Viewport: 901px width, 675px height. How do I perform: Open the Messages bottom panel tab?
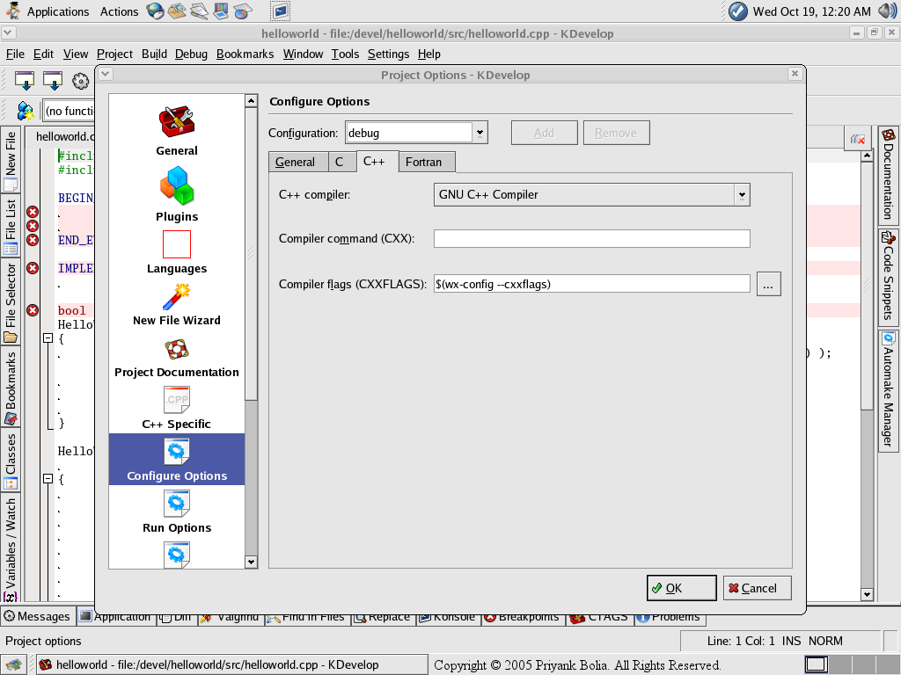point(37,616)
